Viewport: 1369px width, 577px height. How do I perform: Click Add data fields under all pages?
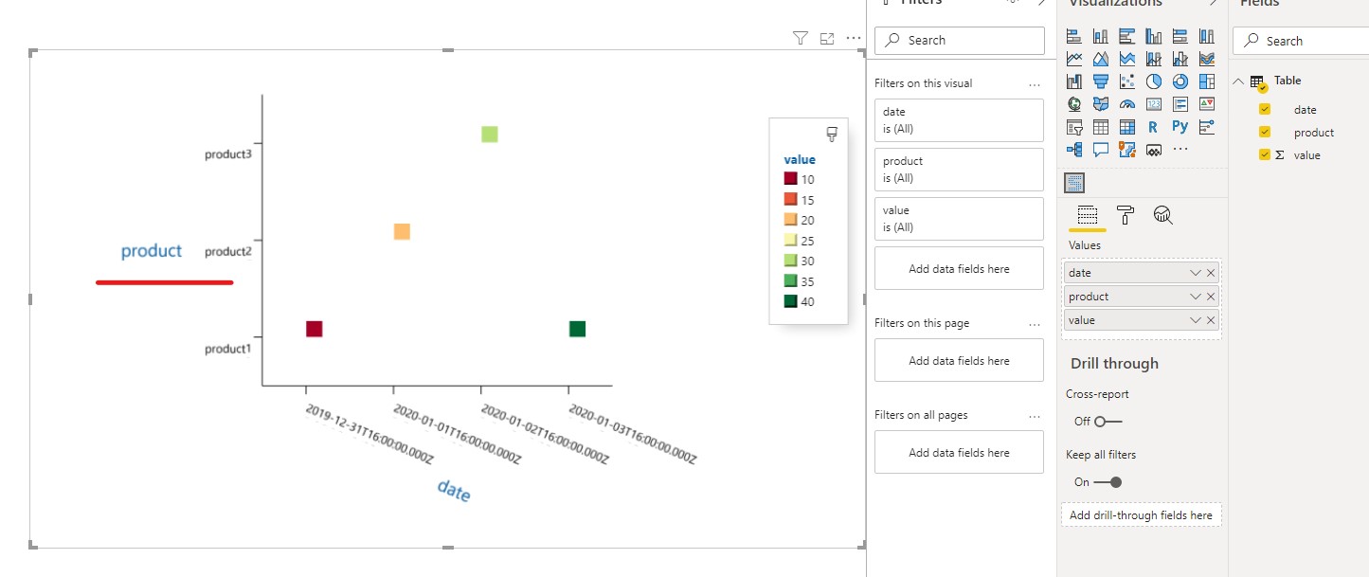click(959, 452)
